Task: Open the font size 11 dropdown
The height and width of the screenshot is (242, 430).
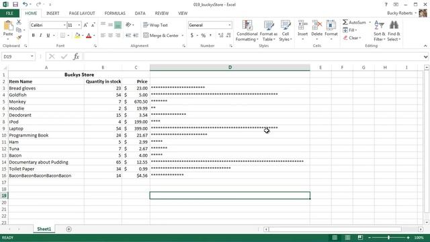Action: (x=79, y=25)
